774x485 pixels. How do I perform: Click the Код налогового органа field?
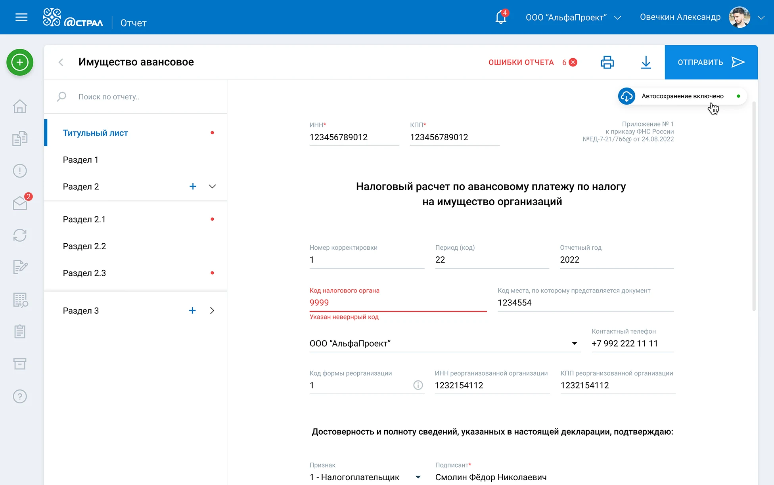click(x=398, y=302)
